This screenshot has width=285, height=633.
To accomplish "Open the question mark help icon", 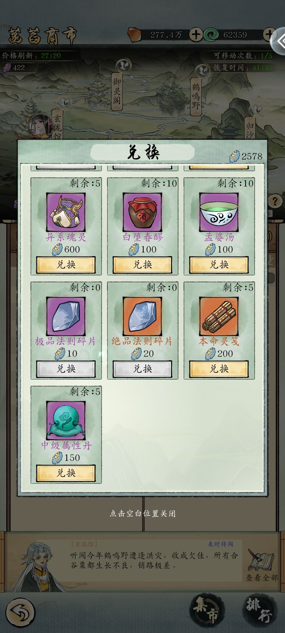I will pyautogui.click(x=275, y=202).
